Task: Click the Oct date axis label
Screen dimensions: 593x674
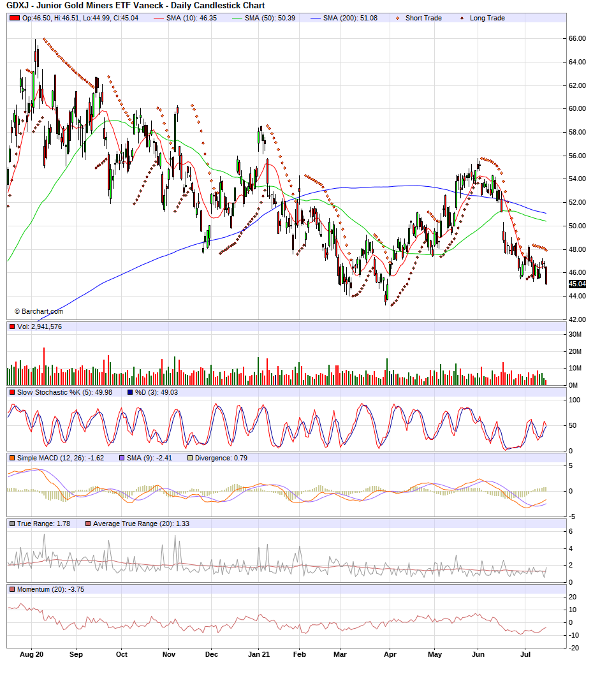Action: tap(122, 655)
